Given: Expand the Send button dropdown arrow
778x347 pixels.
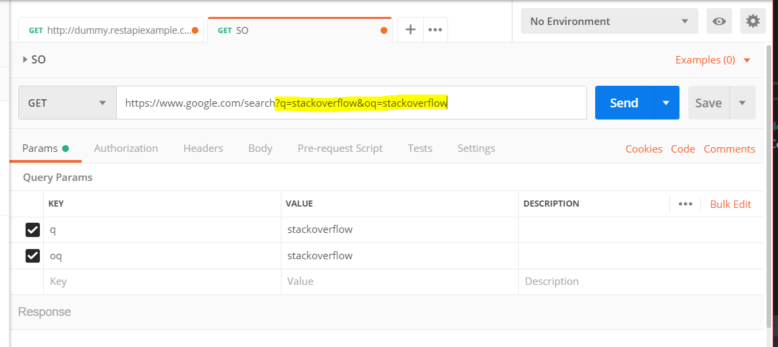Looking at the screenshot, I should (666, 103).
